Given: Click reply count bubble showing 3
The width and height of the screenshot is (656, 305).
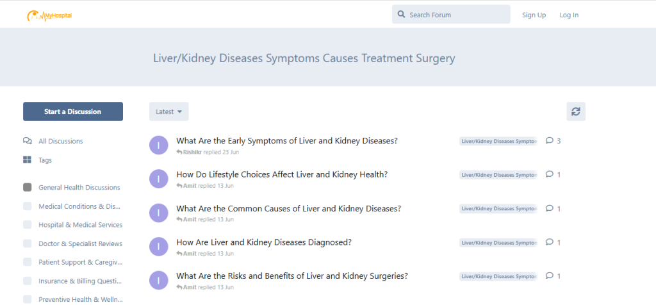Looking at the screenshot, I should click(x=553, y=140).
